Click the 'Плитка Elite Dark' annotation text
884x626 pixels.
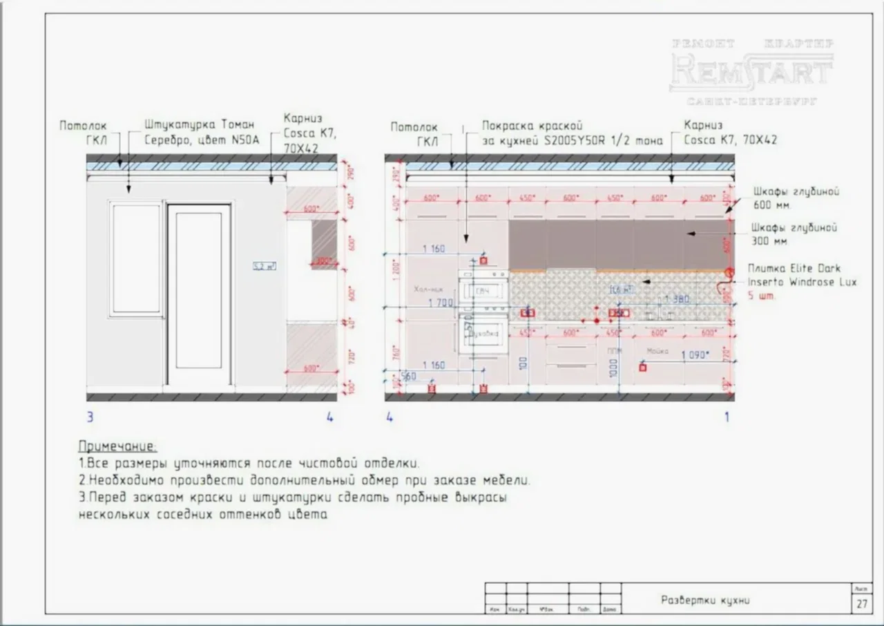click(x=795, y=268)
